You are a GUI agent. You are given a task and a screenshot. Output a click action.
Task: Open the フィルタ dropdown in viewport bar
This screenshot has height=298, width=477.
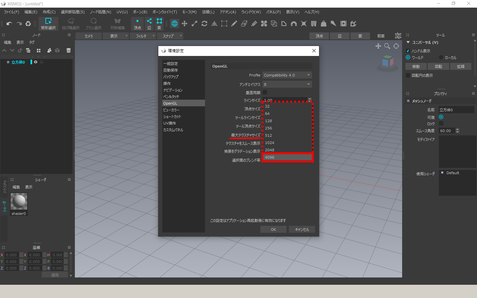(143, 36)
